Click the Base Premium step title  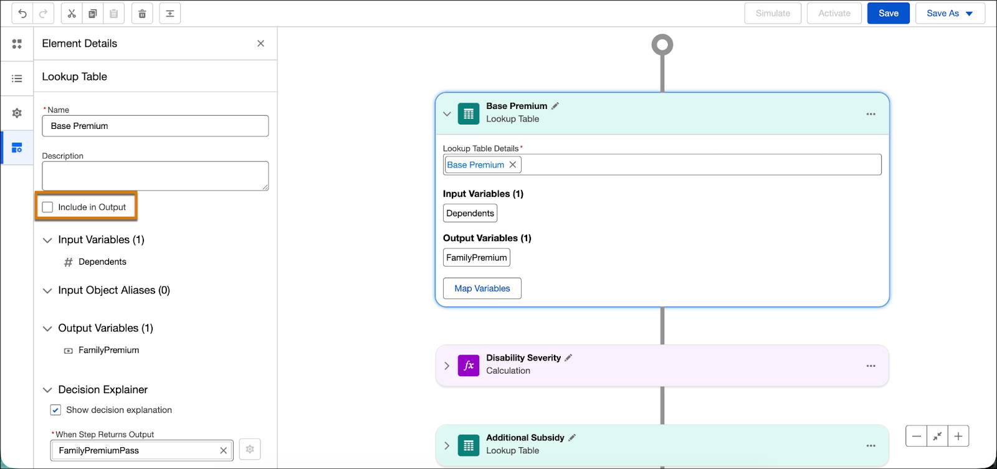[517, 106]
